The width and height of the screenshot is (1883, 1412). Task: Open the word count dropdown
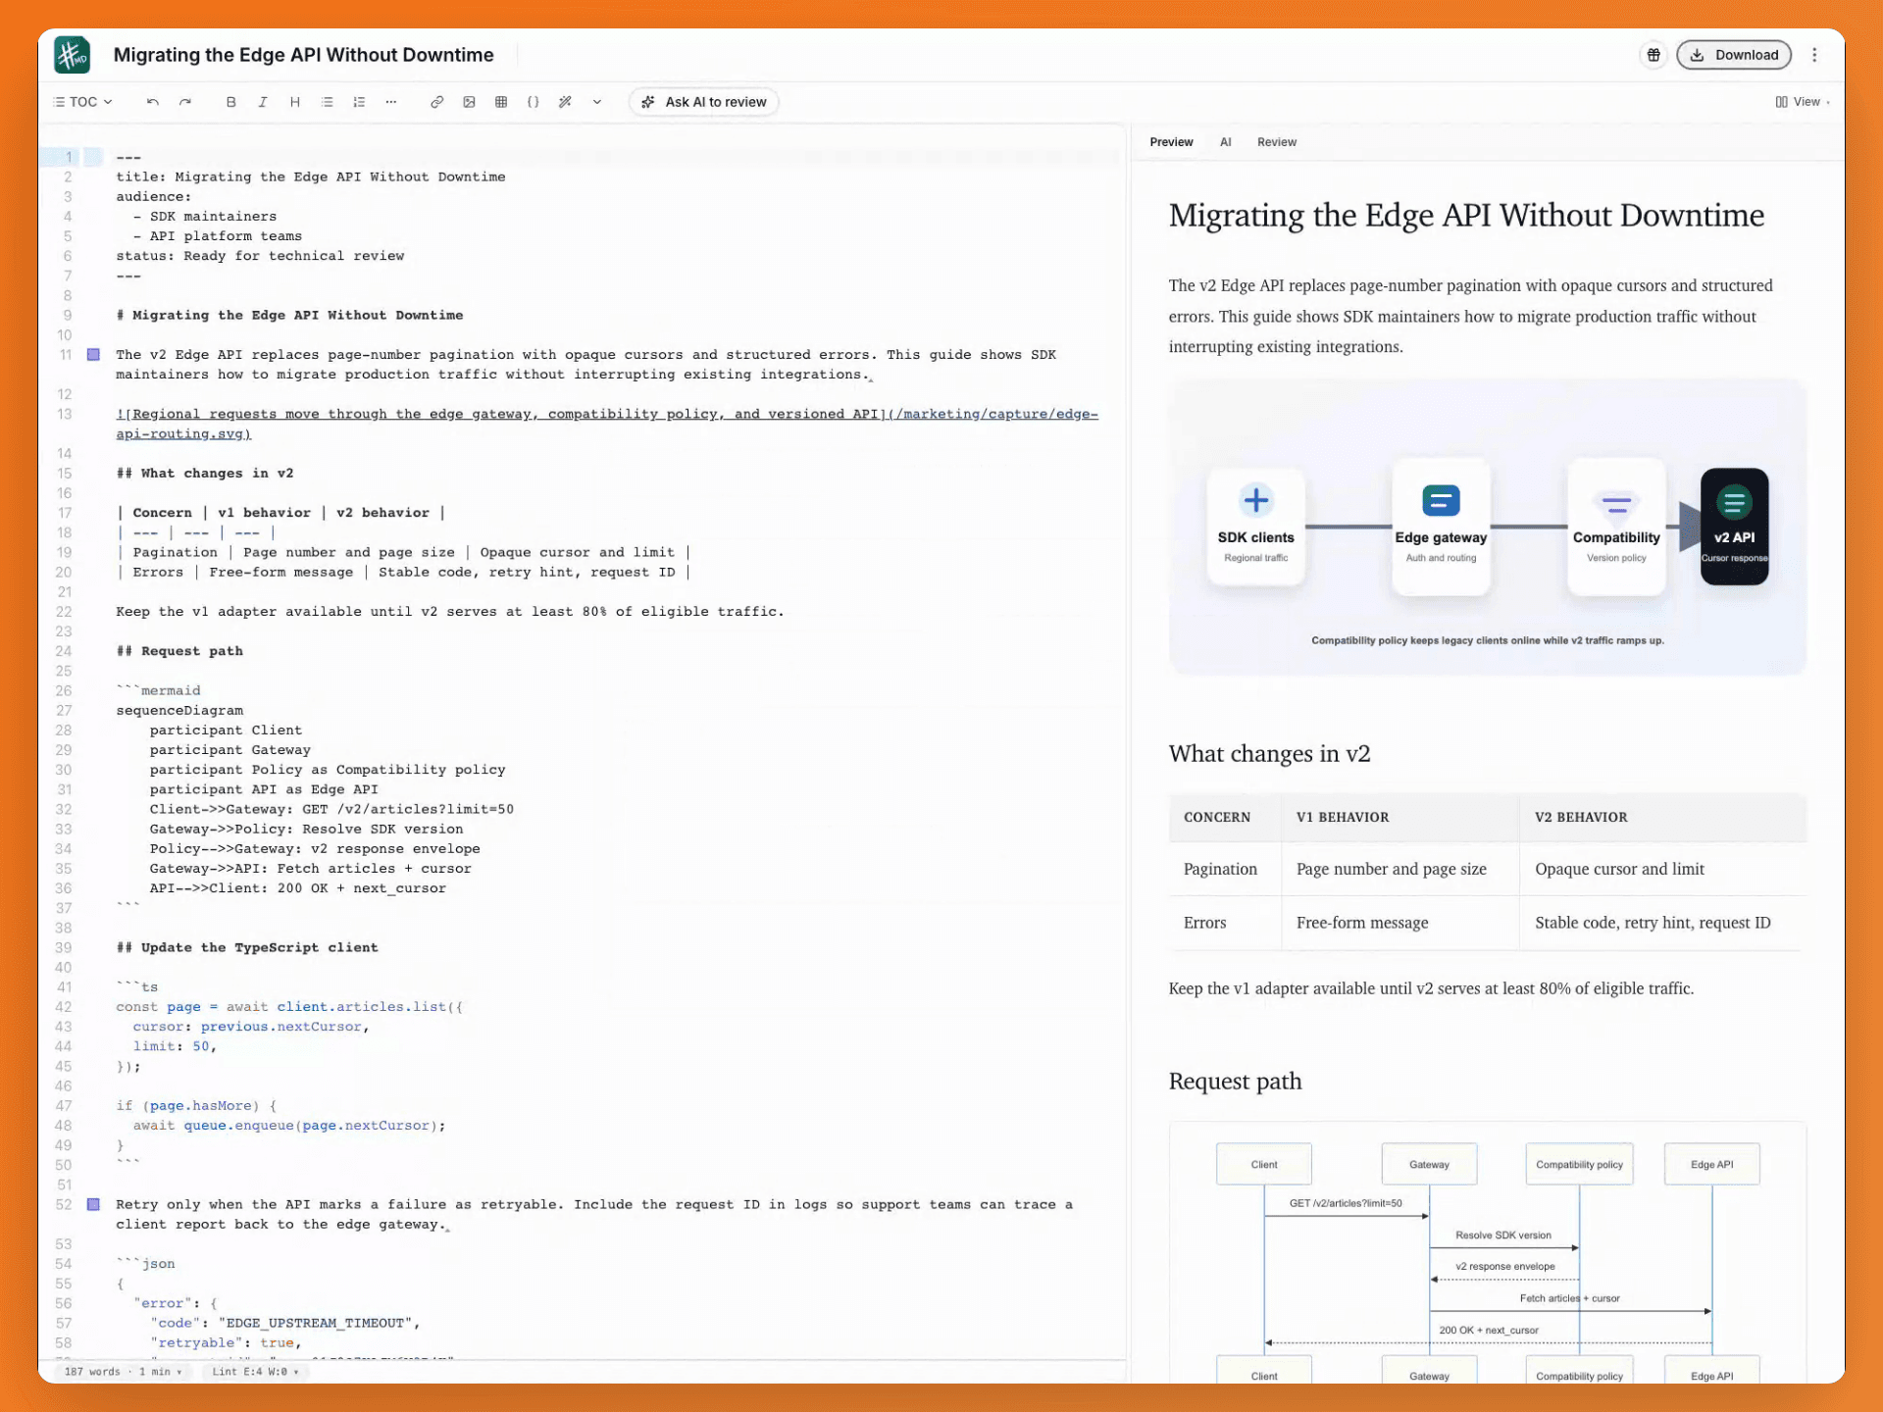click(123, 1372)
